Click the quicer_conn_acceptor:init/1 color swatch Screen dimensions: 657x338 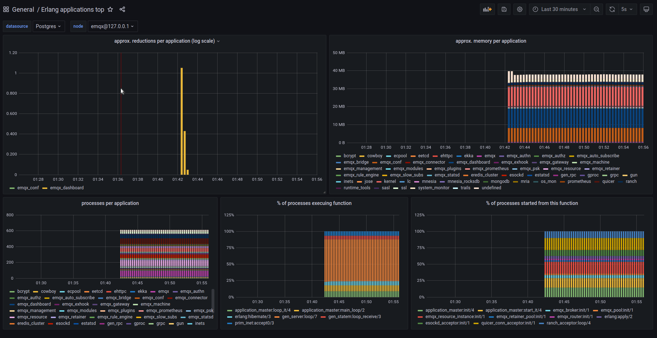point(476,323)
